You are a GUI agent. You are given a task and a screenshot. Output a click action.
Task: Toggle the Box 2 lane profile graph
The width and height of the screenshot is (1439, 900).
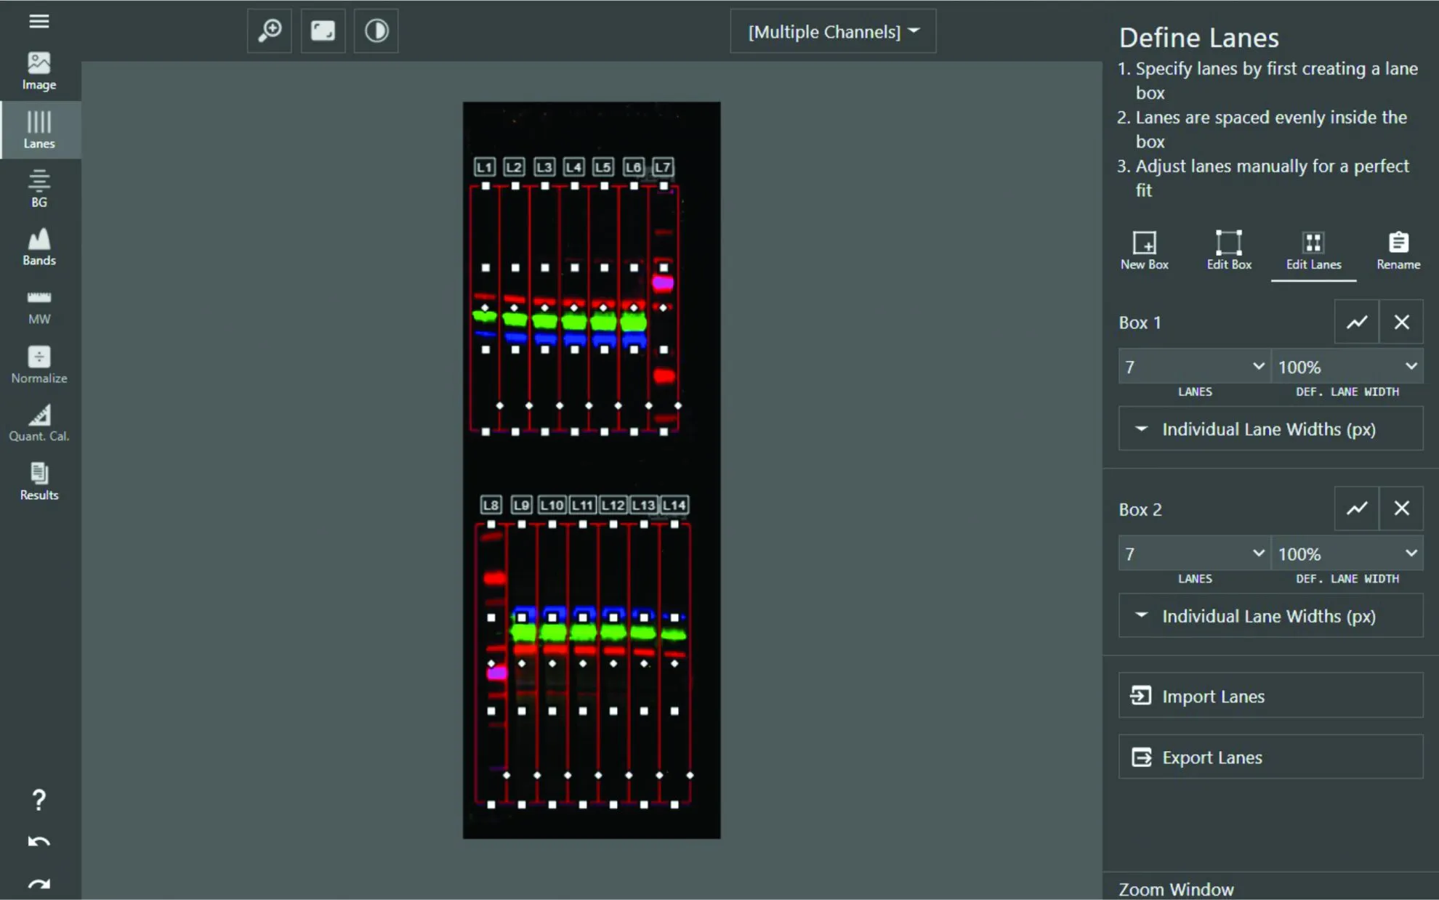tap(1356, 509)
